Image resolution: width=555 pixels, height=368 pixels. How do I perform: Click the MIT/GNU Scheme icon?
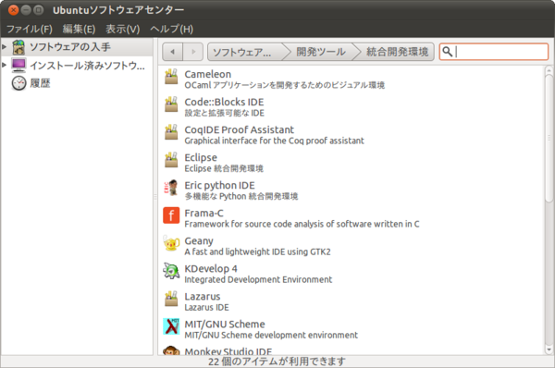(171, 326)
